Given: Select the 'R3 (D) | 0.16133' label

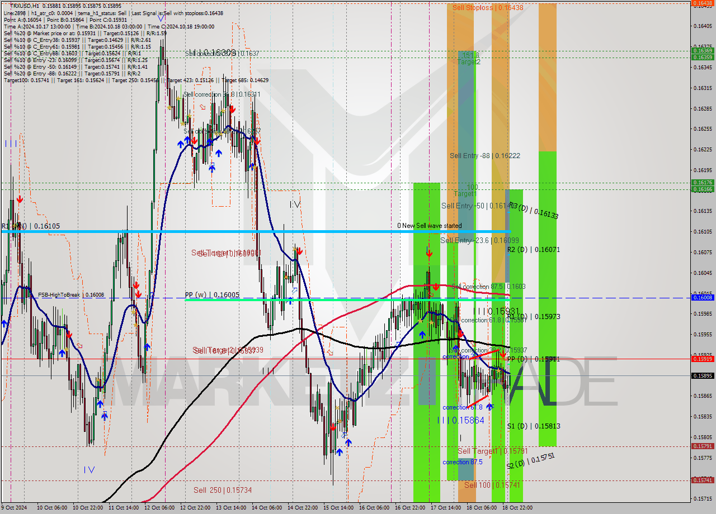Looking at the screenshot, I should click(x=534, y=211).
